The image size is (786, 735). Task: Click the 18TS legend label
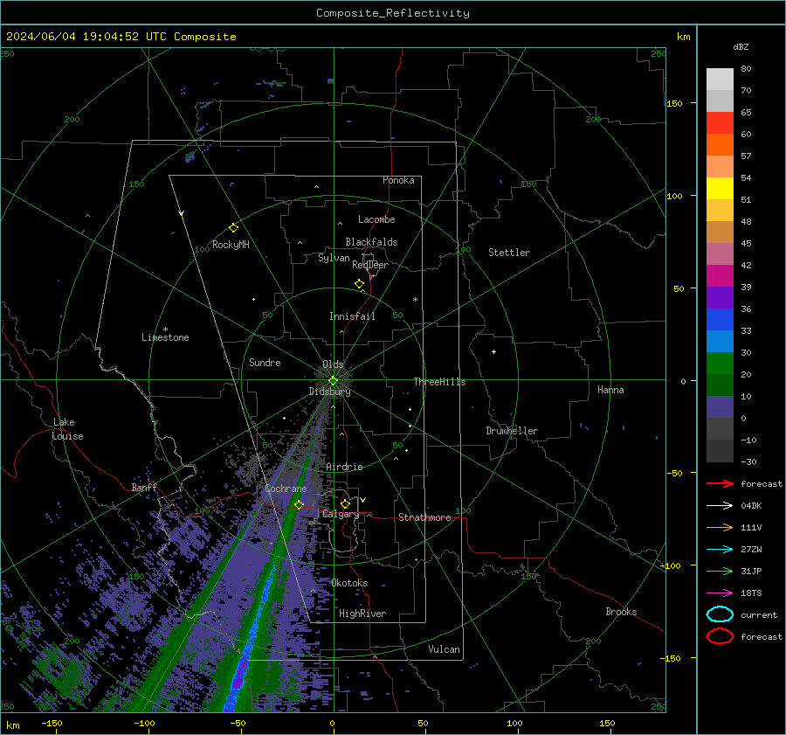[x=751, y=593]
